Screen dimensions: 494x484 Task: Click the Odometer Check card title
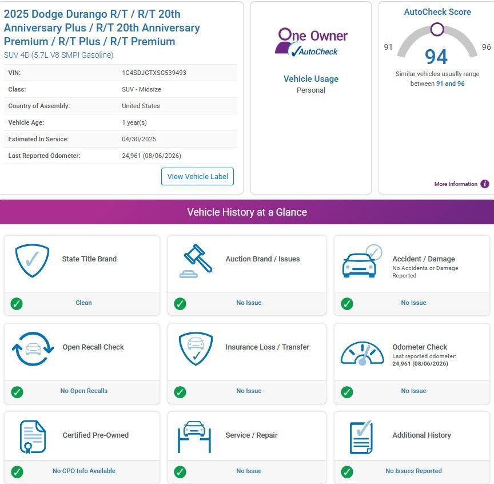tap(420, 347)
